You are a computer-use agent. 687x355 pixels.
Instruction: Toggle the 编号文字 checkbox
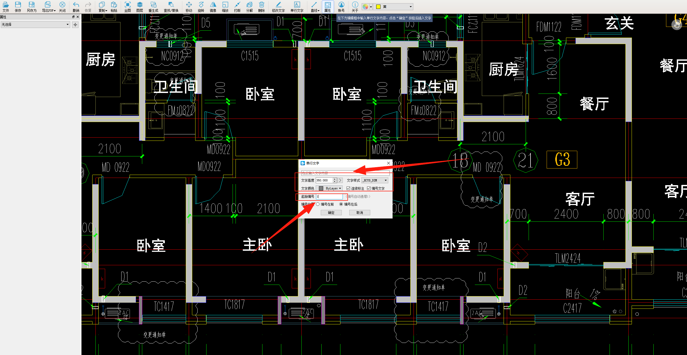[369, 188]
